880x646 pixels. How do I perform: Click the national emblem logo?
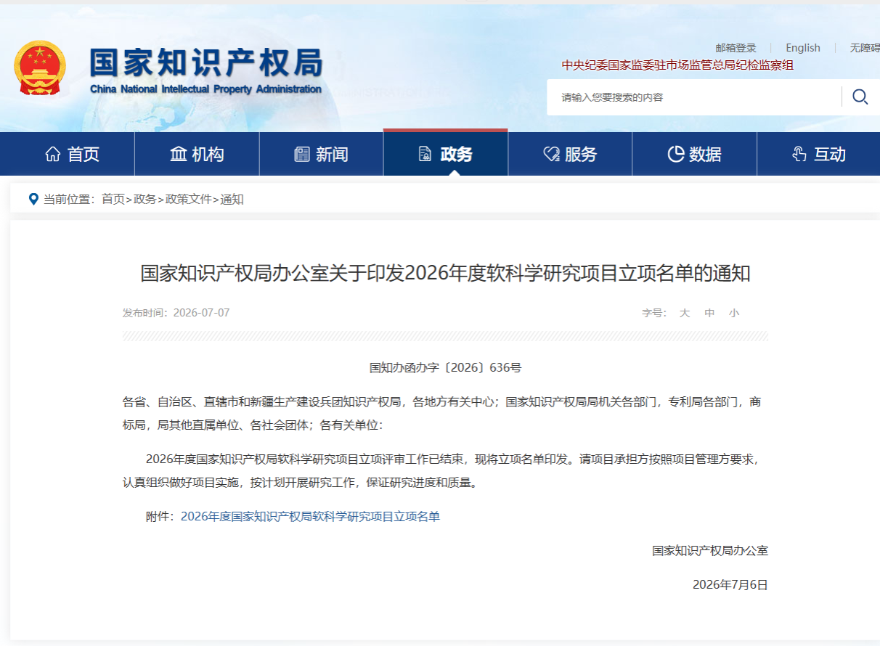click(40, 68)
